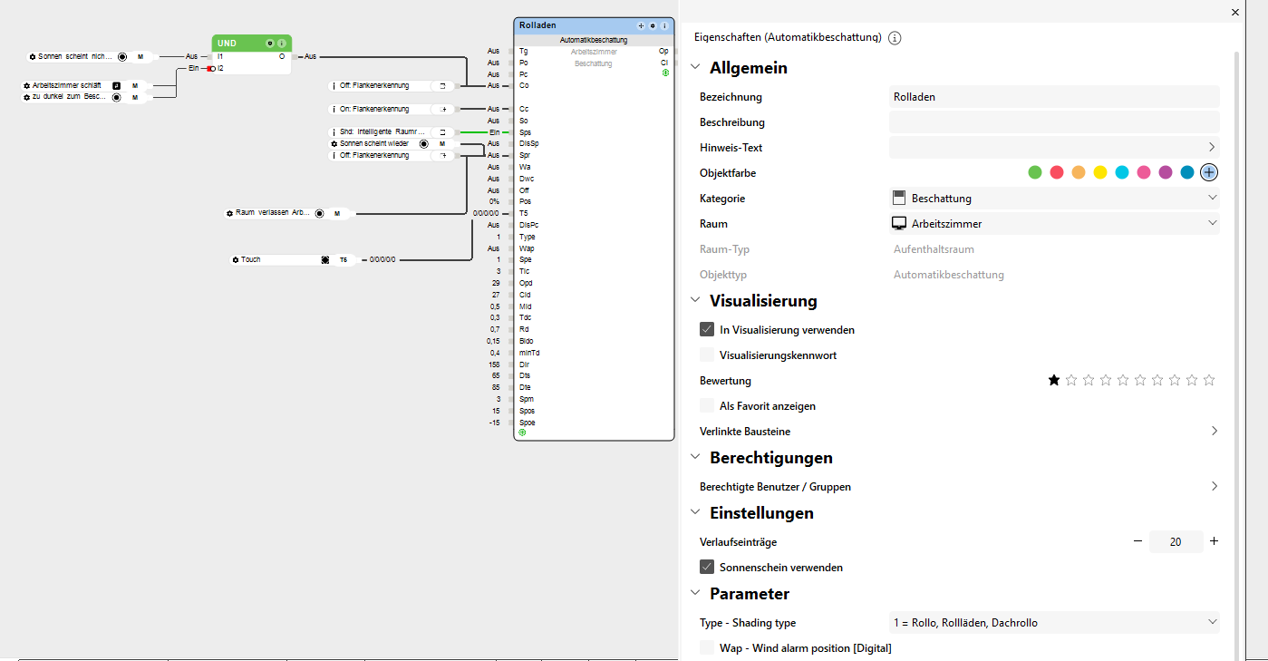Open 'Berechtigte Benutzer / Gruppen' via its chevron

click(x=1215, y=486)
